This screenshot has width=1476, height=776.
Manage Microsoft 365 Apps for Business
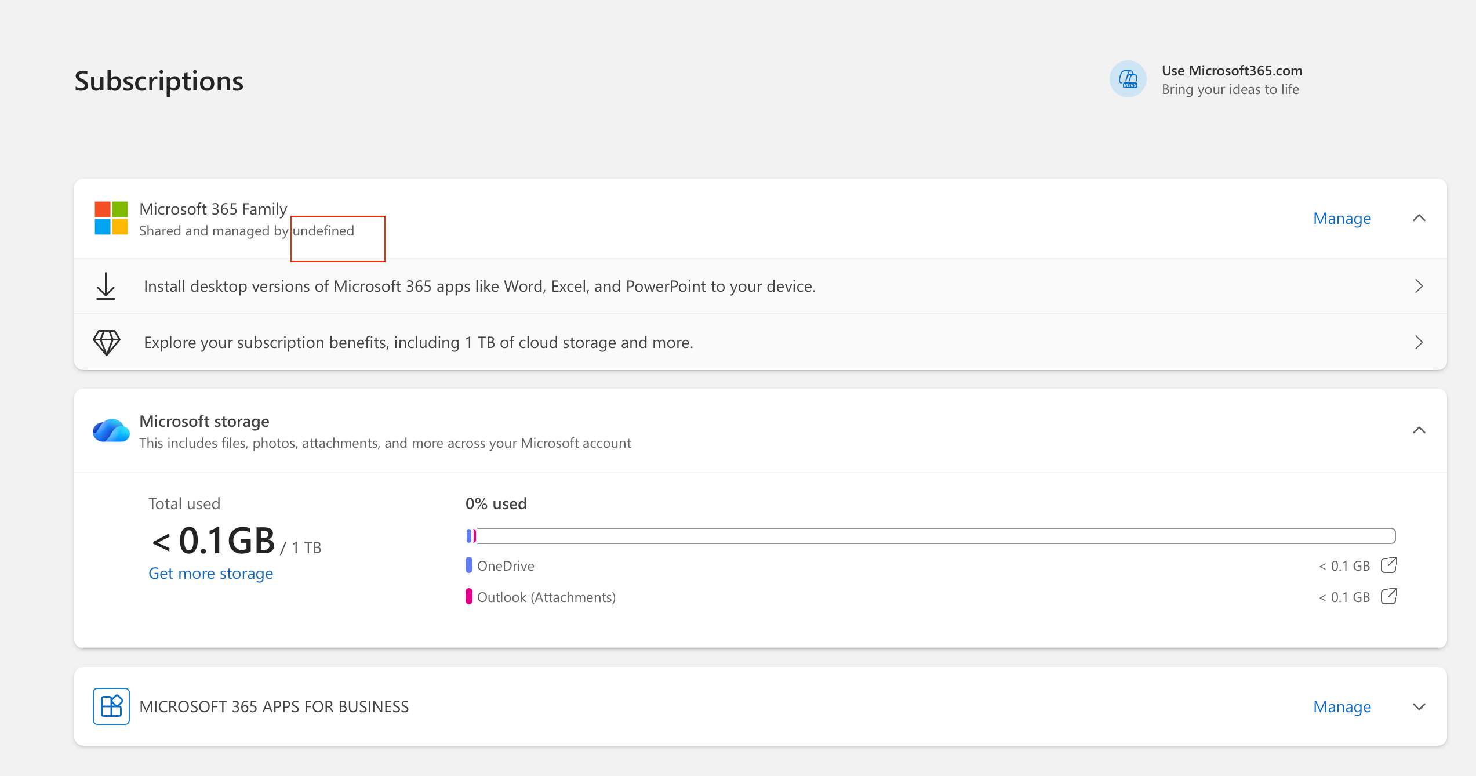[x=1342, y=706]
